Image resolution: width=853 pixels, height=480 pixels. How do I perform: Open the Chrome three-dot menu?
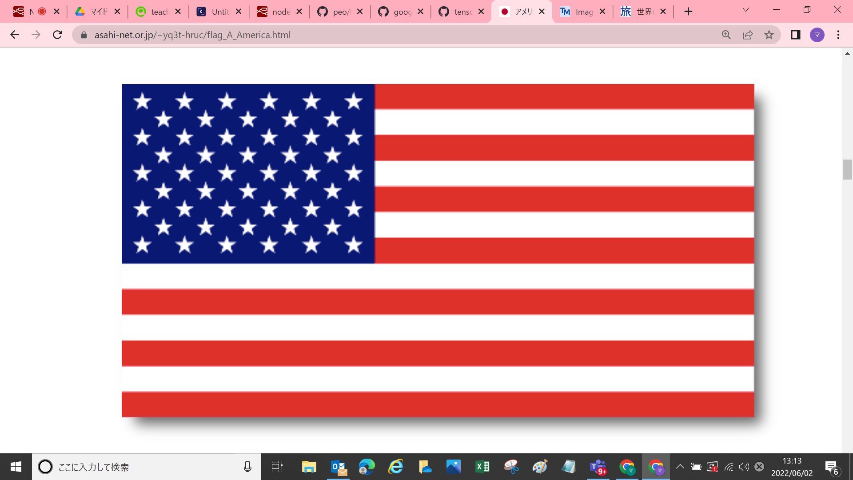[x=838, y=35]
